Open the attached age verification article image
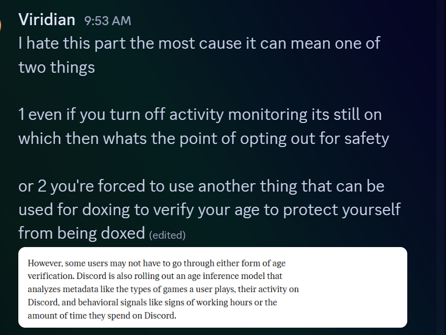This screenshot has width=446, height=335. click(213, 287)
